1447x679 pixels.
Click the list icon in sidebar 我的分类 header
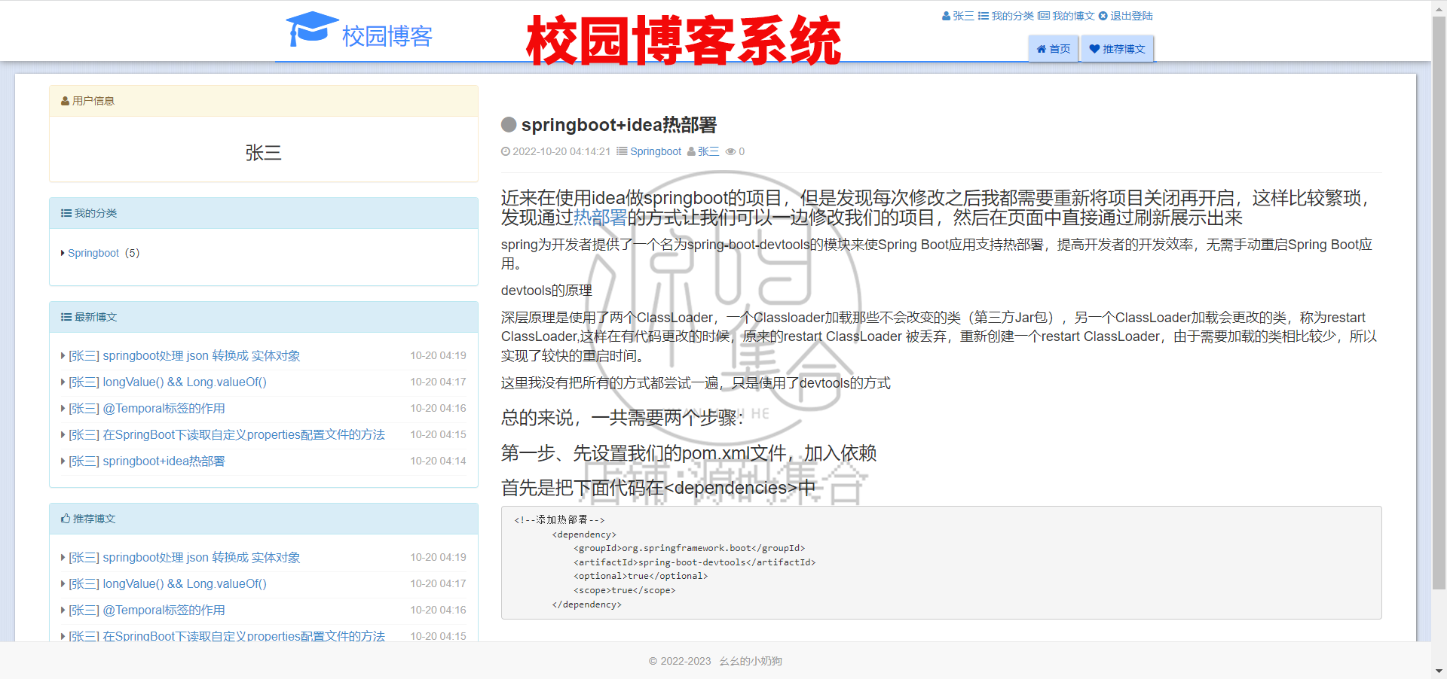point(66,213)
